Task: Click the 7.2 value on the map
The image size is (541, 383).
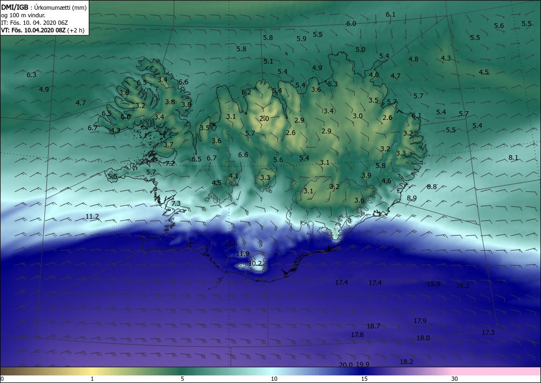Action: pyautogui.click(x=170, y=164)
